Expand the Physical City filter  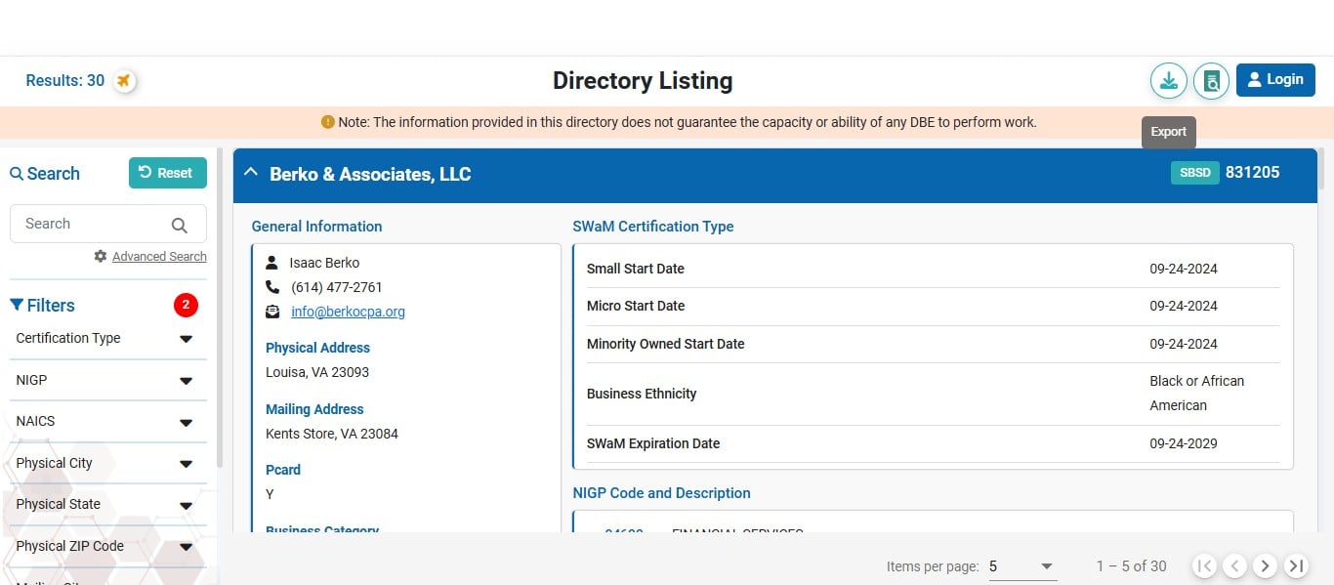pos(107,464)
